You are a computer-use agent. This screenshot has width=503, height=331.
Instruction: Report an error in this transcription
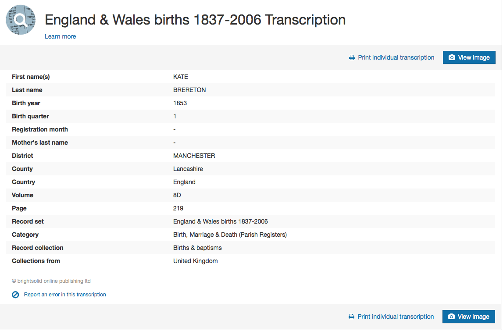65,295
